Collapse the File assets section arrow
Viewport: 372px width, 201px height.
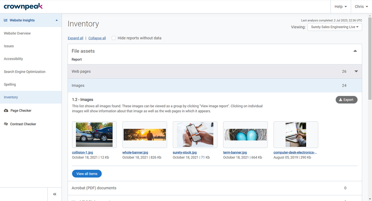point(355,51)
